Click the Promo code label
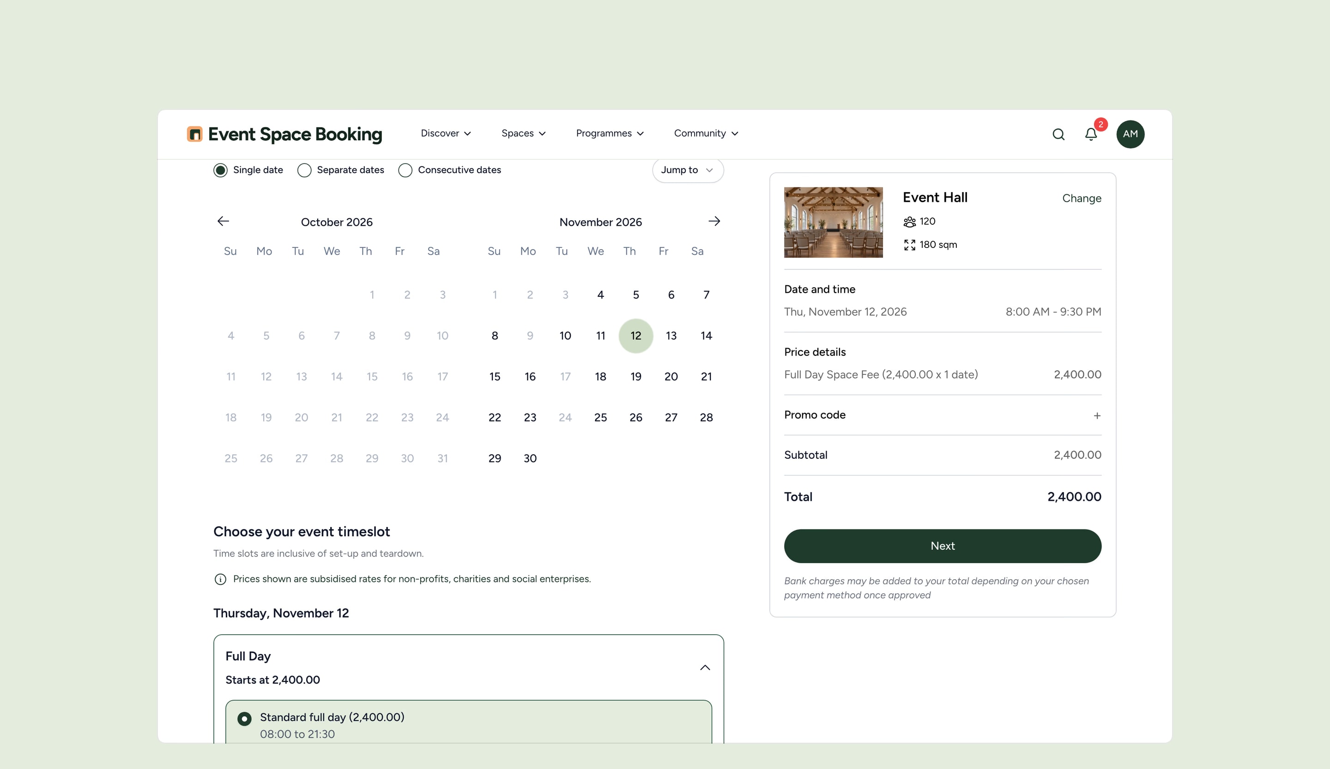This screenshot has height=769, width=1330. click(814, 415)
